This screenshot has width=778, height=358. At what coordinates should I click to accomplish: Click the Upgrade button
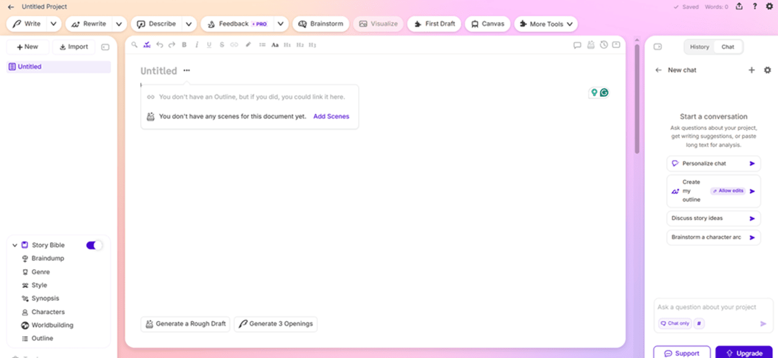tap(744, 353)
